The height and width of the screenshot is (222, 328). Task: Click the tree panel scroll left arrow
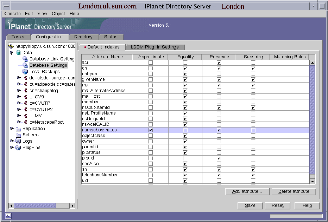tap(11, 205)
